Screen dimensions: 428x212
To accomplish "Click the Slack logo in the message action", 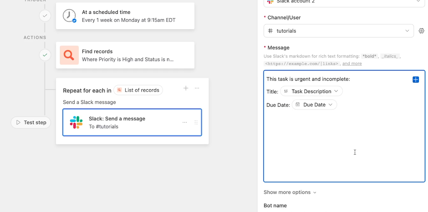I will pos(76,122).
